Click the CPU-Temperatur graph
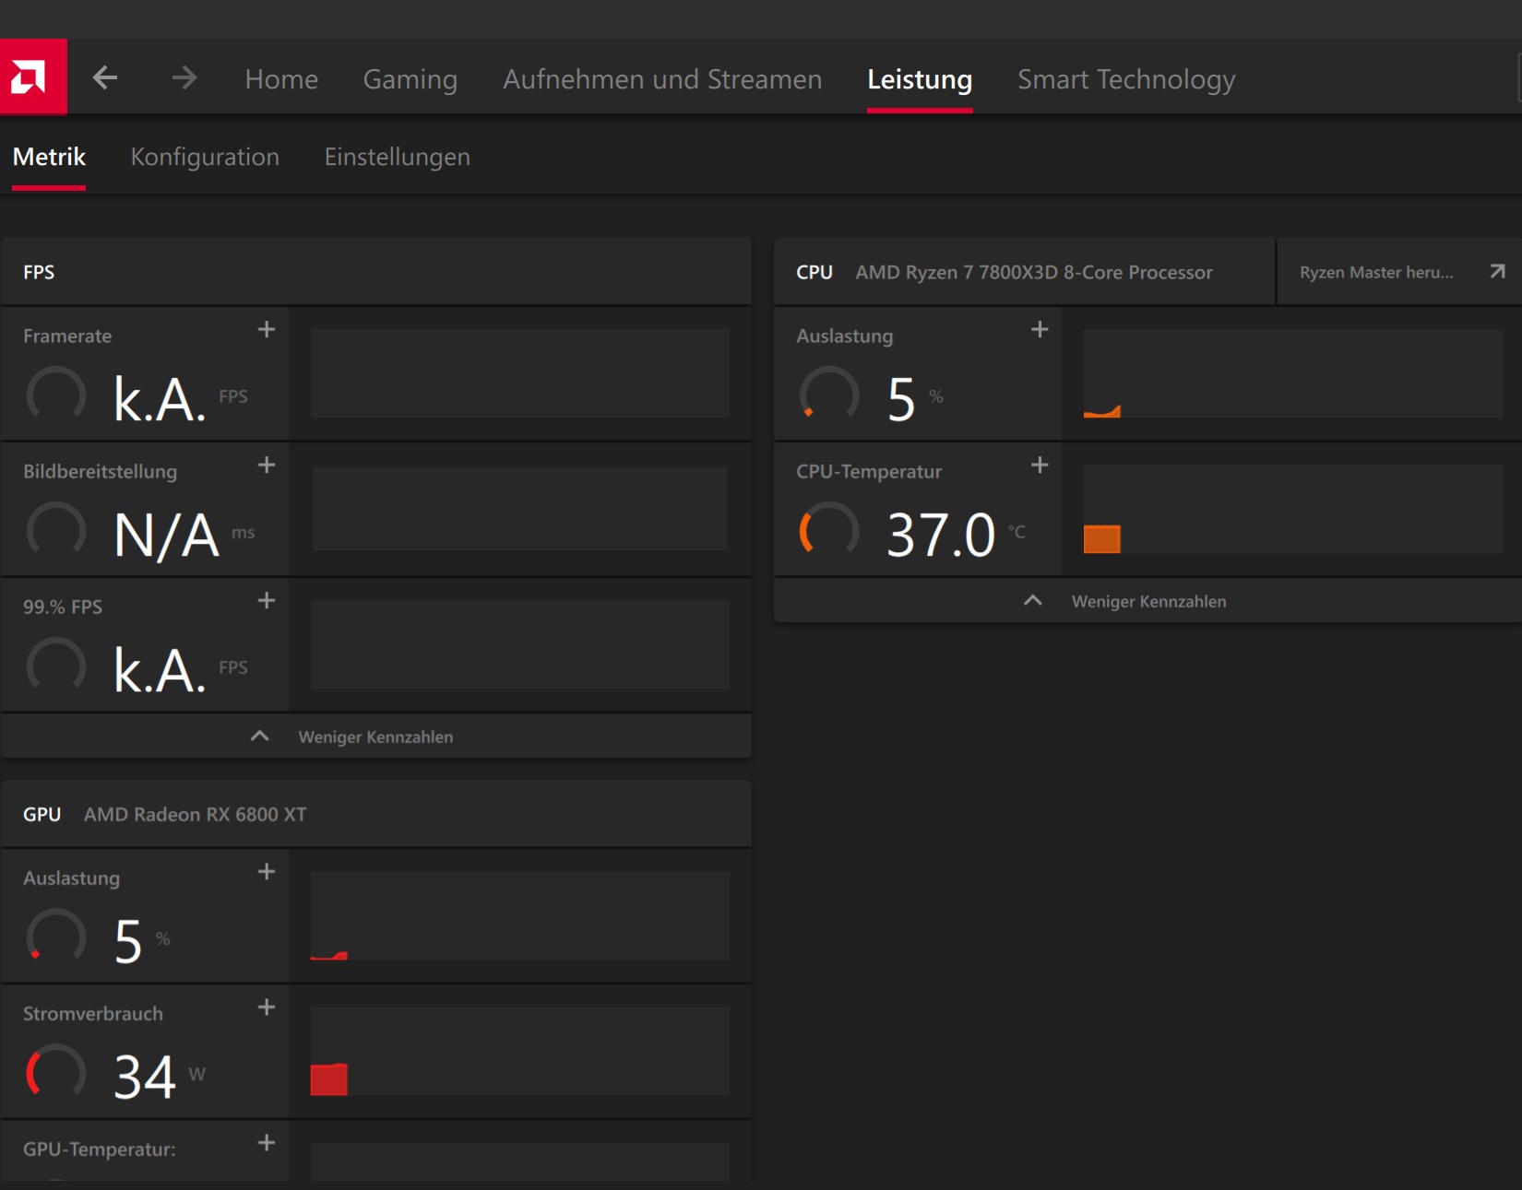This screenshot has height=1190, width=1522. point(1293,509)
